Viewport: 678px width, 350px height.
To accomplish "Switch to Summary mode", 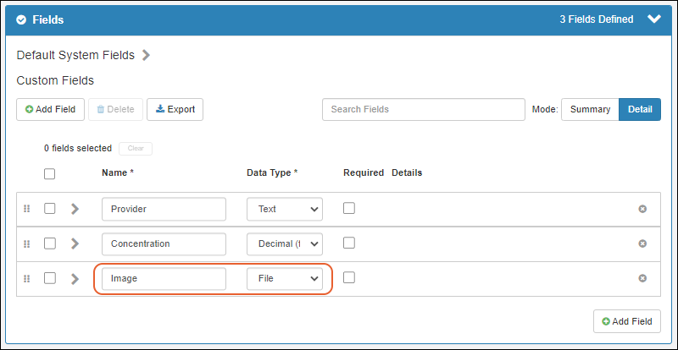I will click(590, 109).
